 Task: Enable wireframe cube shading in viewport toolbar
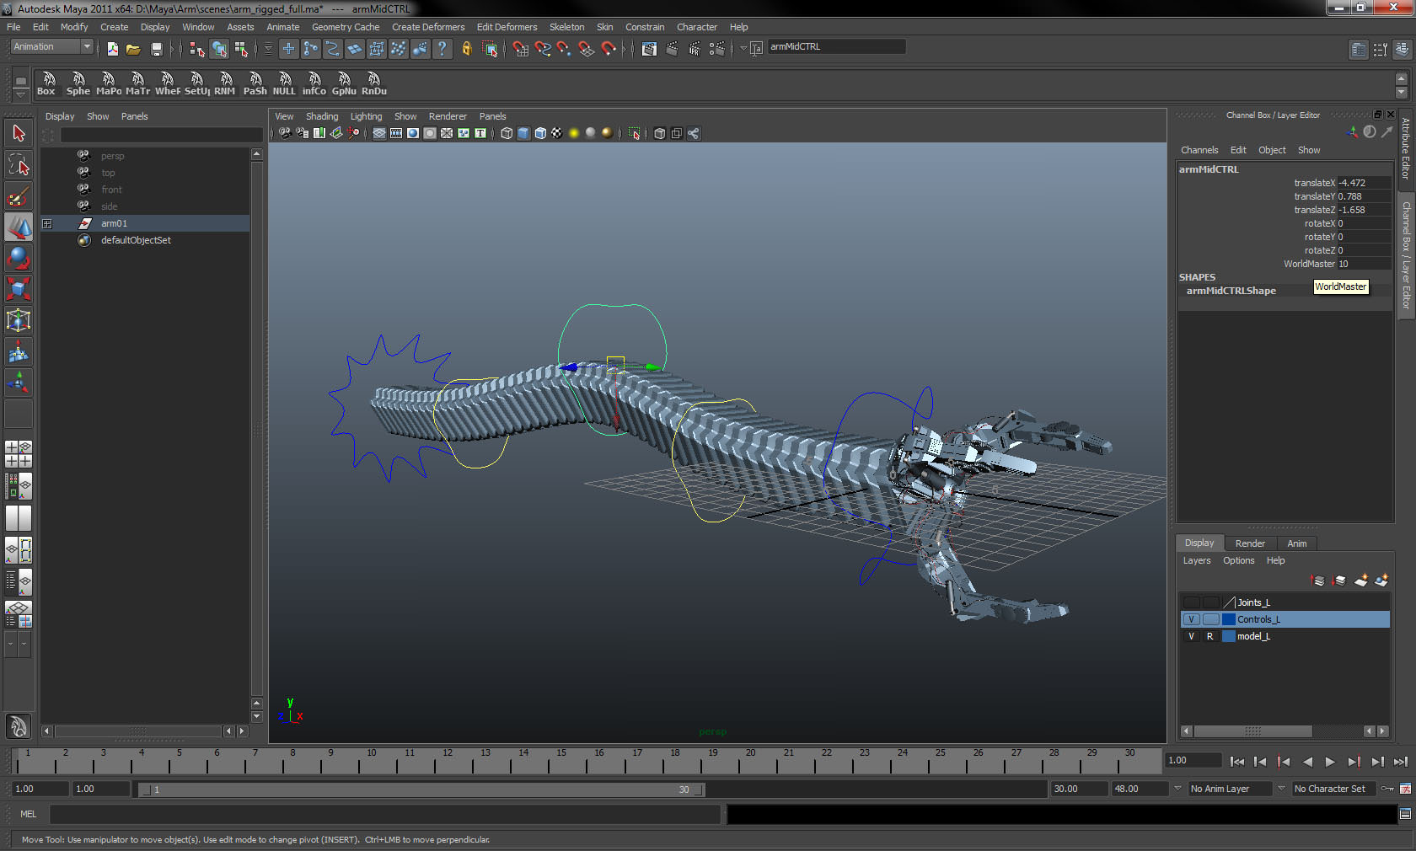point(507,133)
